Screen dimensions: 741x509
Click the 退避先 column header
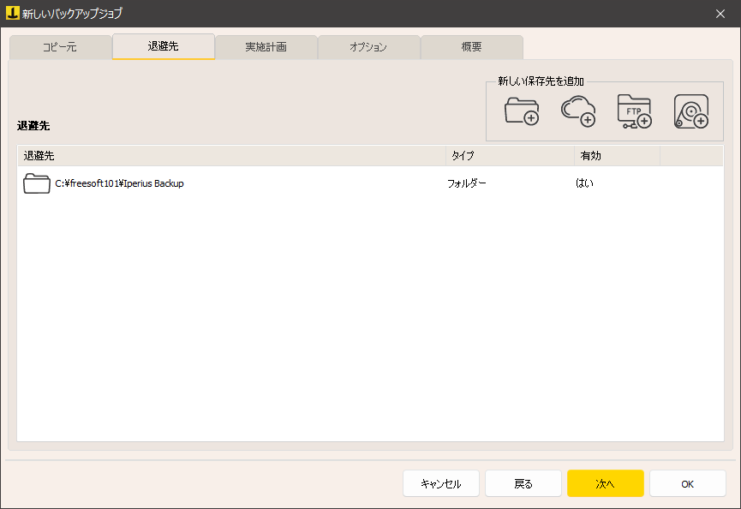point(231,156)
